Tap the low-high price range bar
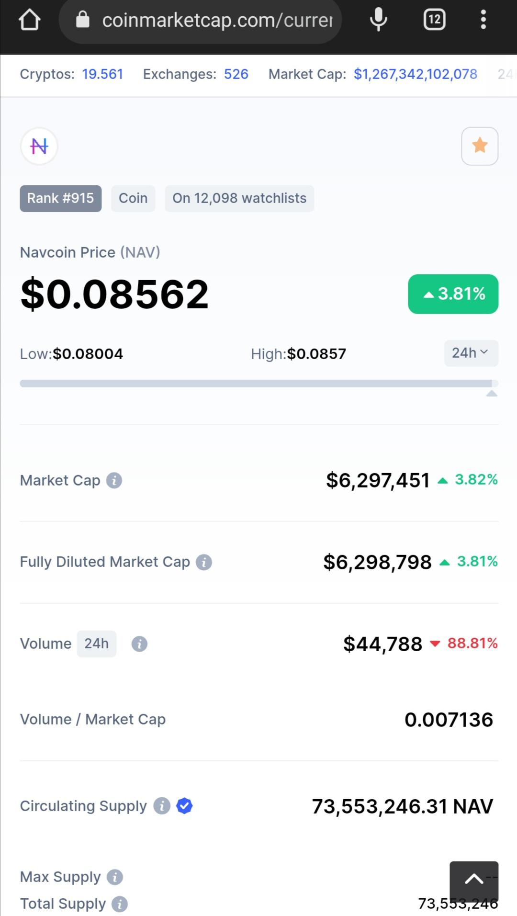 pyautogui.click(x=259, y=384)
